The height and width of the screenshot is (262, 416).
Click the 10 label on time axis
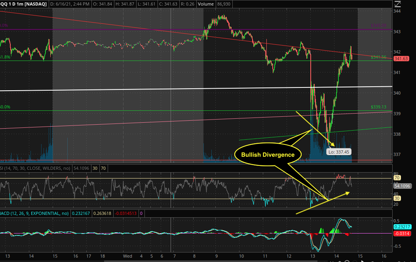coord(241,256)
